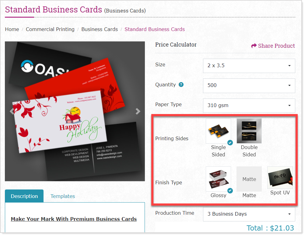Go to Home breadcrumb link
305x236 pixels.
coord(12,29)
